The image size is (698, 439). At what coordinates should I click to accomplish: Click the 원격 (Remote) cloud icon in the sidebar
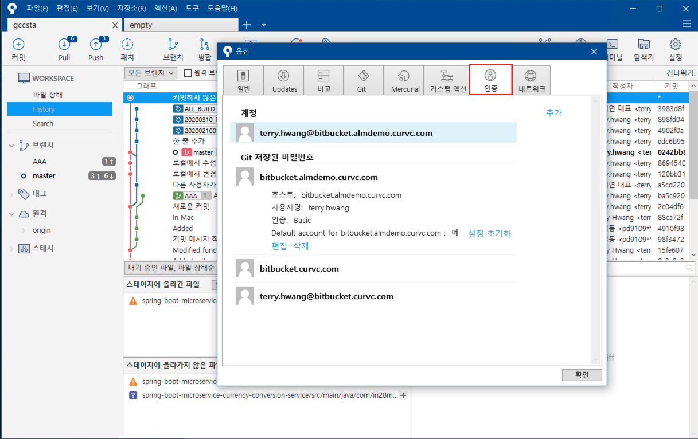point(24,214)
